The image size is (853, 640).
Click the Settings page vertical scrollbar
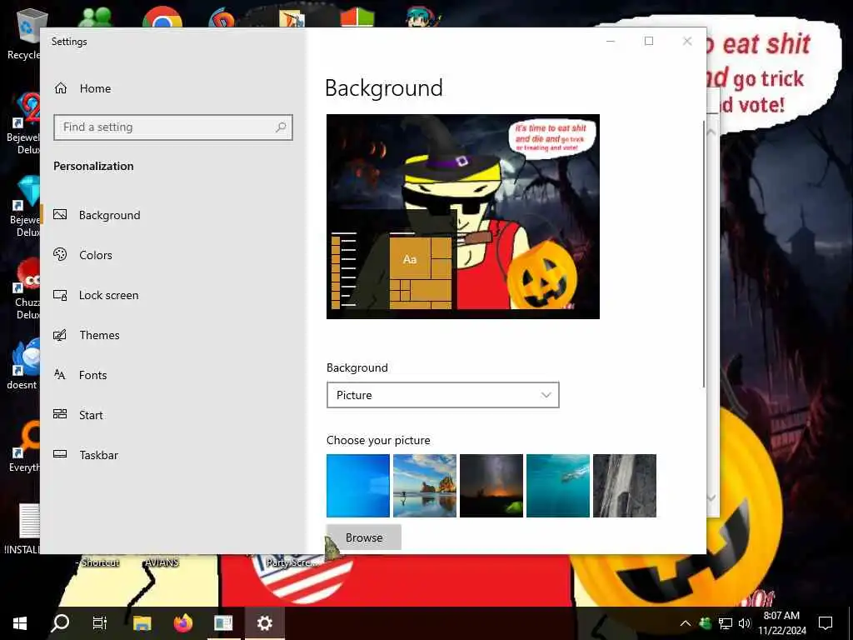point(704,255)
